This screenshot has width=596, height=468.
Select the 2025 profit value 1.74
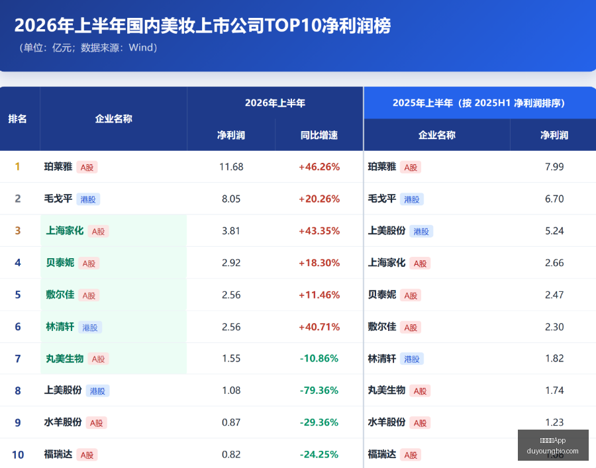[x=554, y=390]
